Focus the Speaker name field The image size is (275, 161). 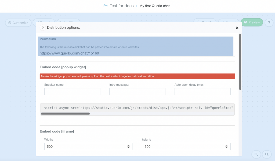click(x=72, y=91)
